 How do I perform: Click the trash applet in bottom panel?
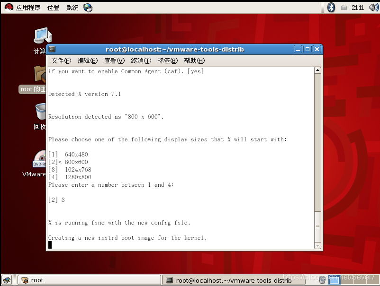[x=322, y=280]
